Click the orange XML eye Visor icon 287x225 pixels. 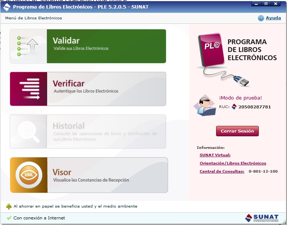[29, 175]
